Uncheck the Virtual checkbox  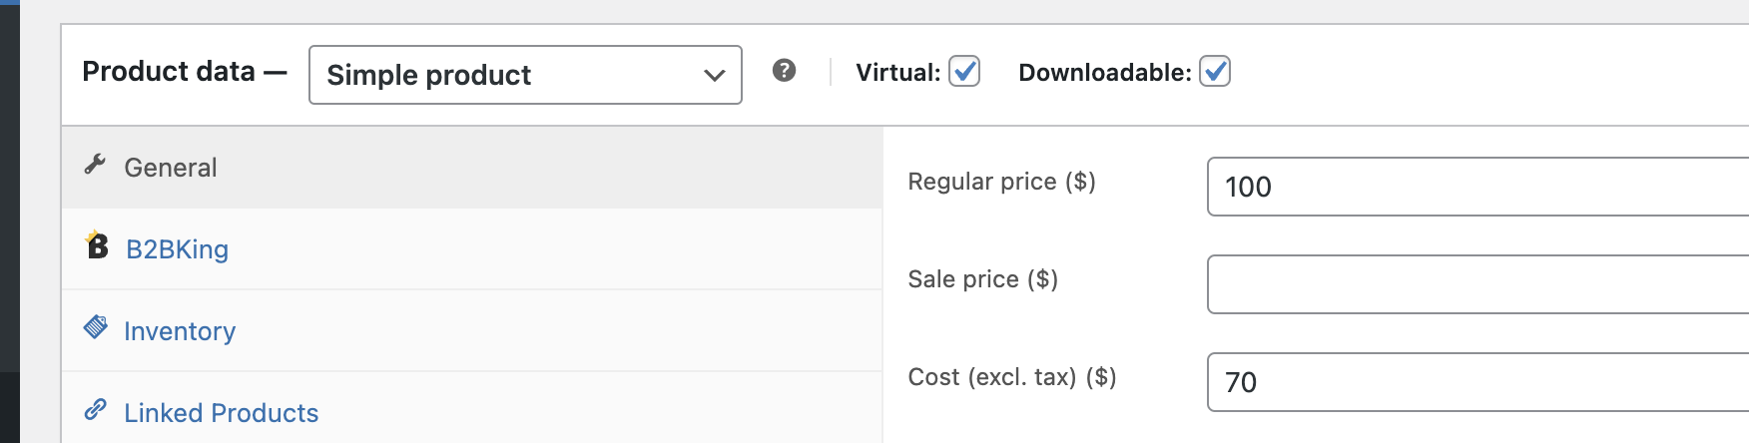click(x=964, y=72)
